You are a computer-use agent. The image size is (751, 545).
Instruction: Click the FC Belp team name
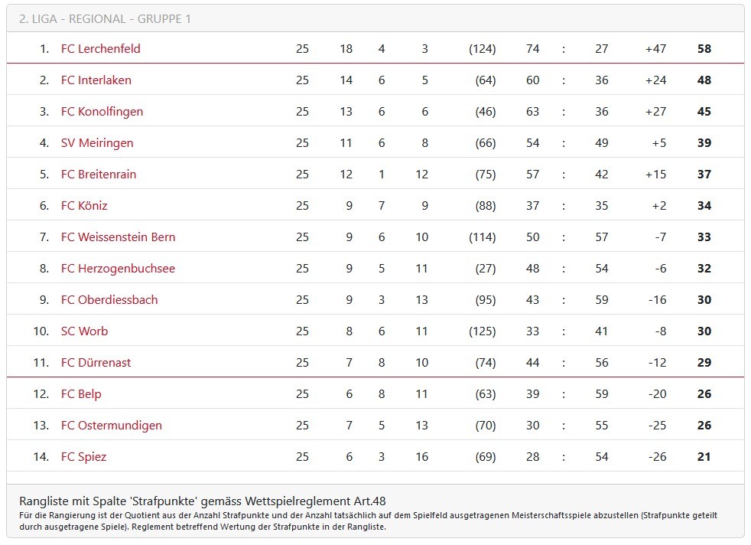[81, 393]
